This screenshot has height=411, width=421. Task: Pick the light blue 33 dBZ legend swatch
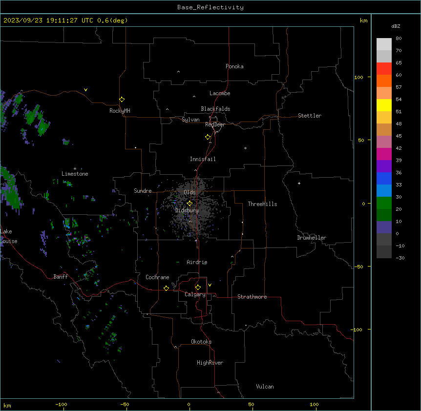(384, 190)
